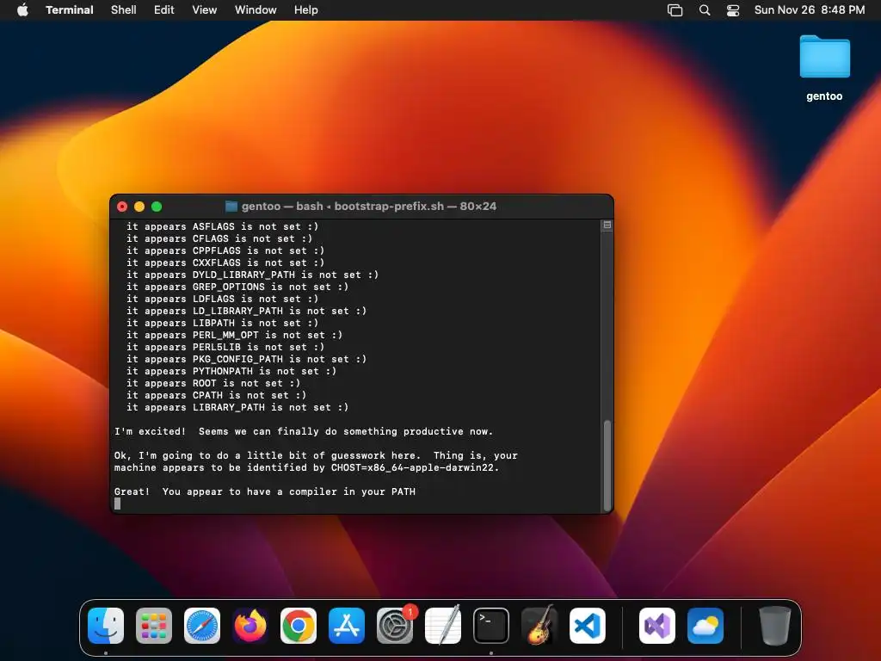Click the line mentioning GREP_OPTIONS
881x661 pixels.
pos(237,287)
